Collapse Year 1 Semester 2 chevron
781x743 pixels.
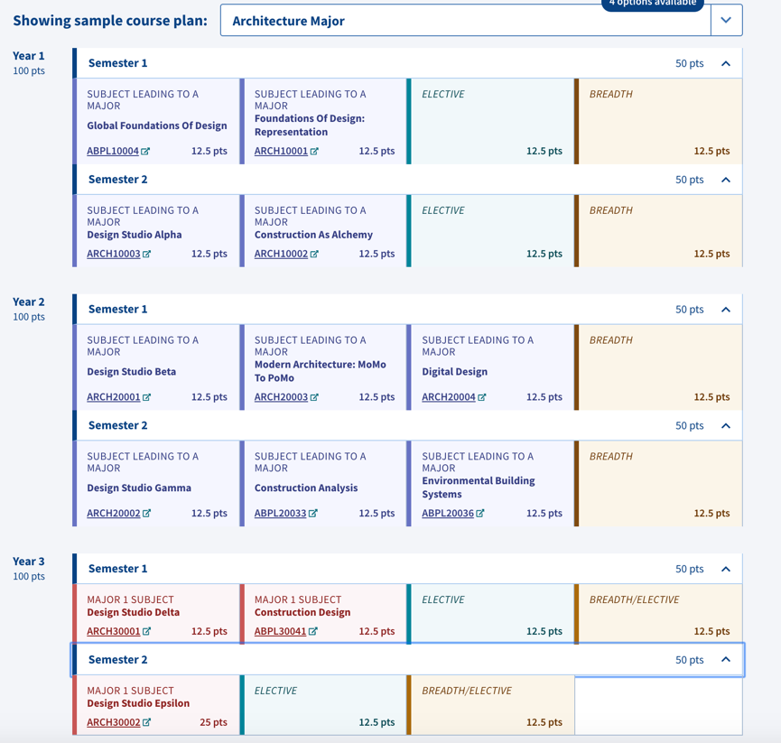click(x=726, y=181)
